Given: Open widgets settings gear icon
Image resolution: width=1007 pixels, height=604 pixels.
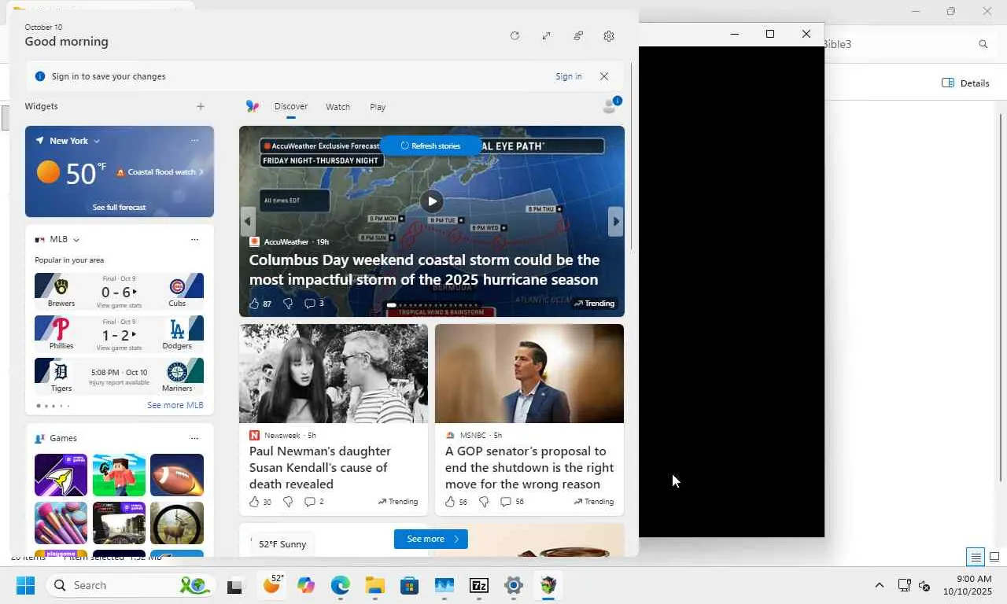Looking at the screenshot, I should point(609,36).
